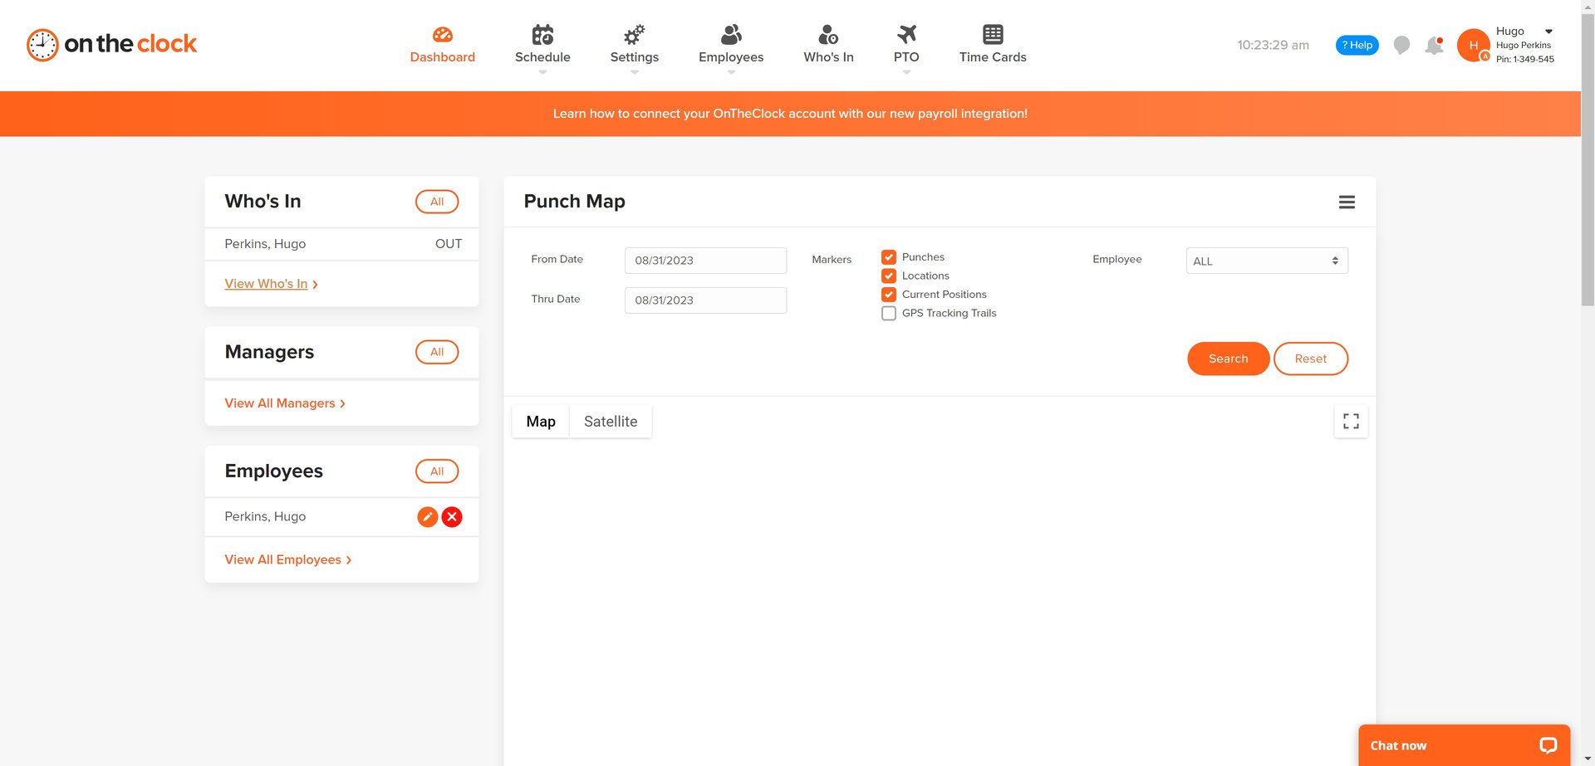Image resolution: width=1595 pixels, height=766 pixels.
Task: Expand the Settings menu chevron
Action: (x=635, y=72)
